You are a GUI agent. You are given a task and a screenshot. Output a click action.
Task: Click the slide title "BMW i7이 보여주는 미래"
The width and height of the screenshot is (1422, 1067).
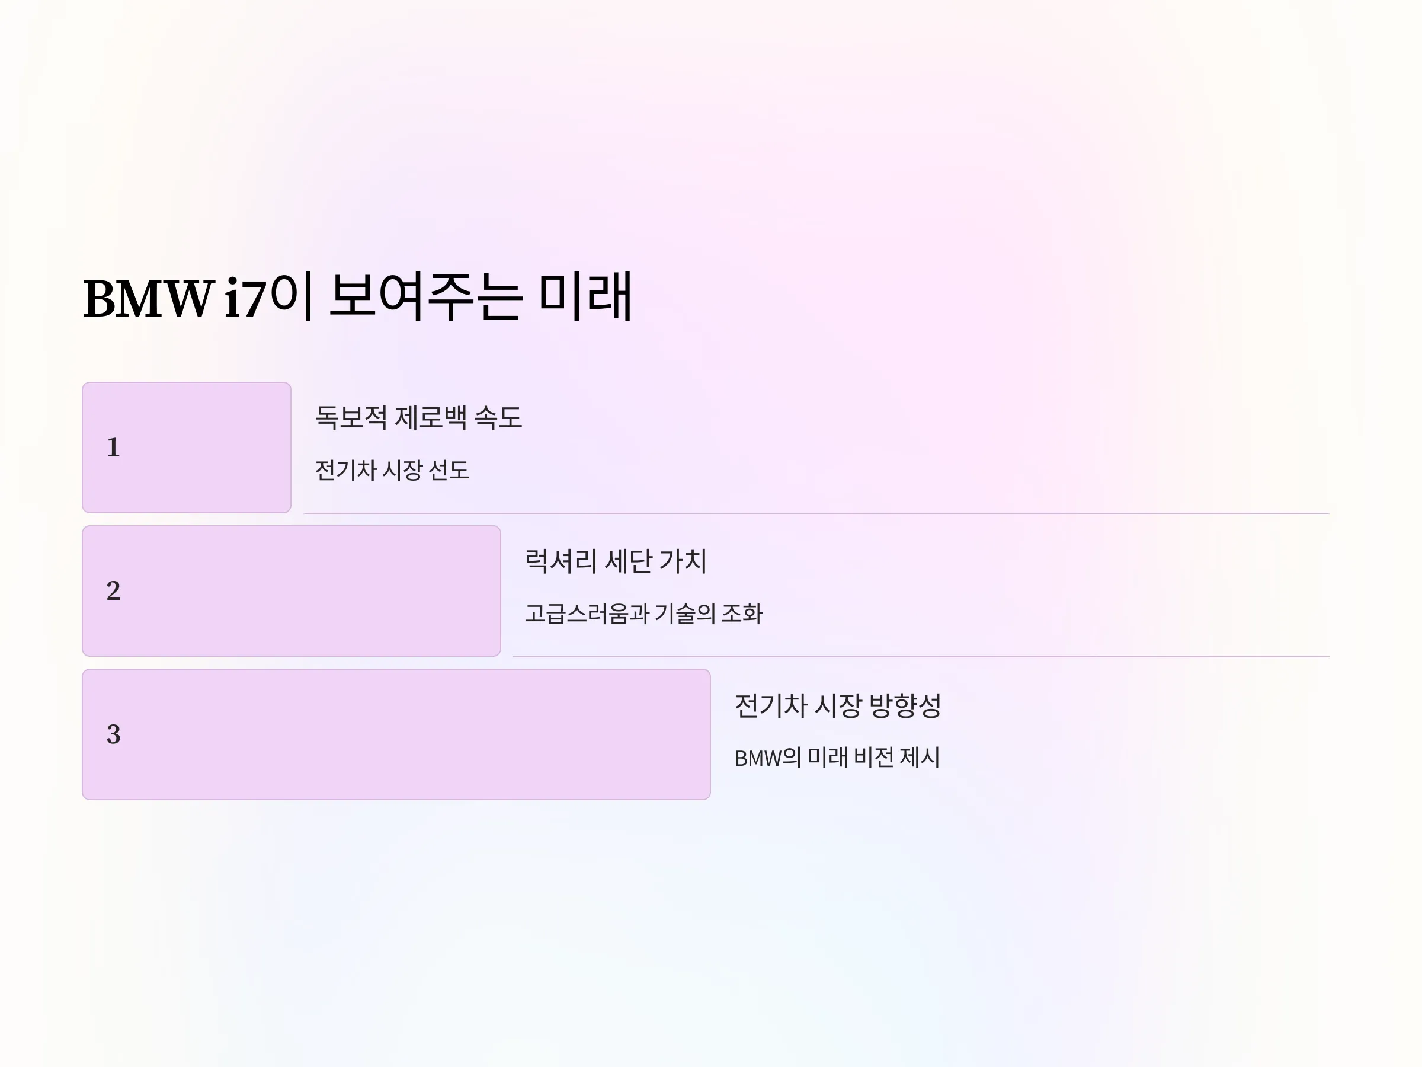[x=358, y=296]
